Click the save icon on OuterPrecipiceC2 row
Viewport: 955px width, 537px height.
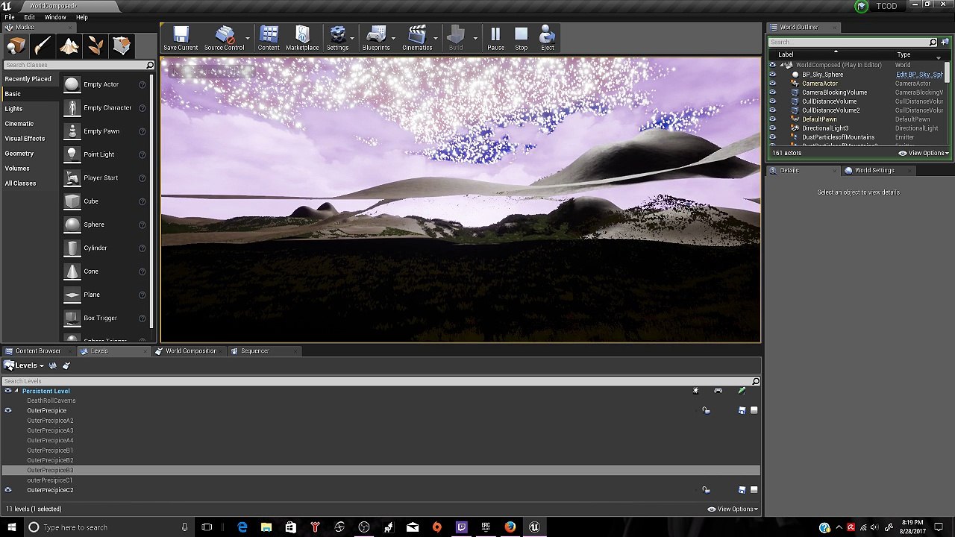(742, 490)
